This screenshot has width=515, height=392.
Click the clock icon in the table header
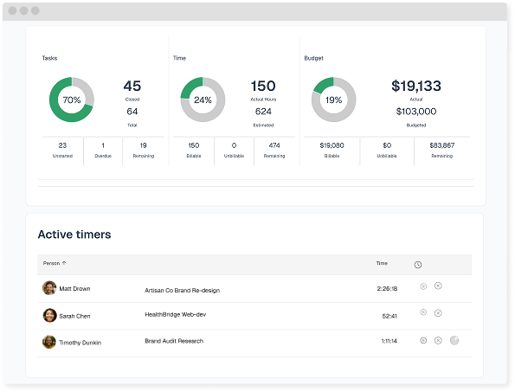click(417, 265)
